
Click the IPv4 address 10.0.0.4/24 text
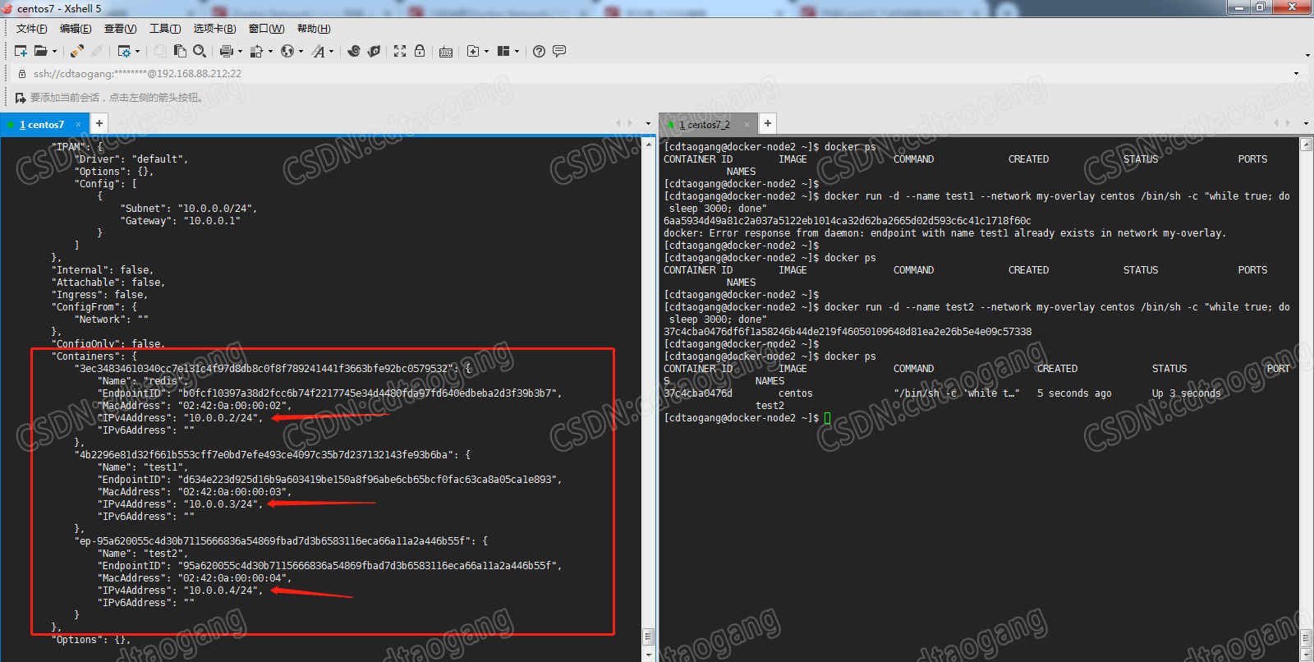[222, 591]
